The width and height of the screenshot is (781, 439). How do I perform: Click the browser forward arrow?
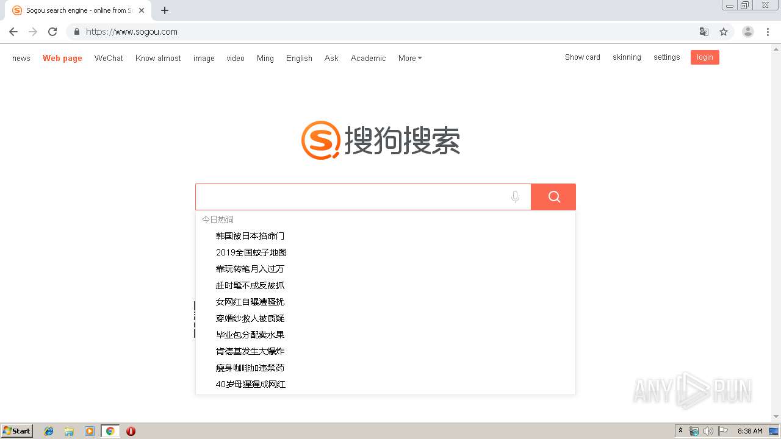pyautogui.click(x=33, y=32)
